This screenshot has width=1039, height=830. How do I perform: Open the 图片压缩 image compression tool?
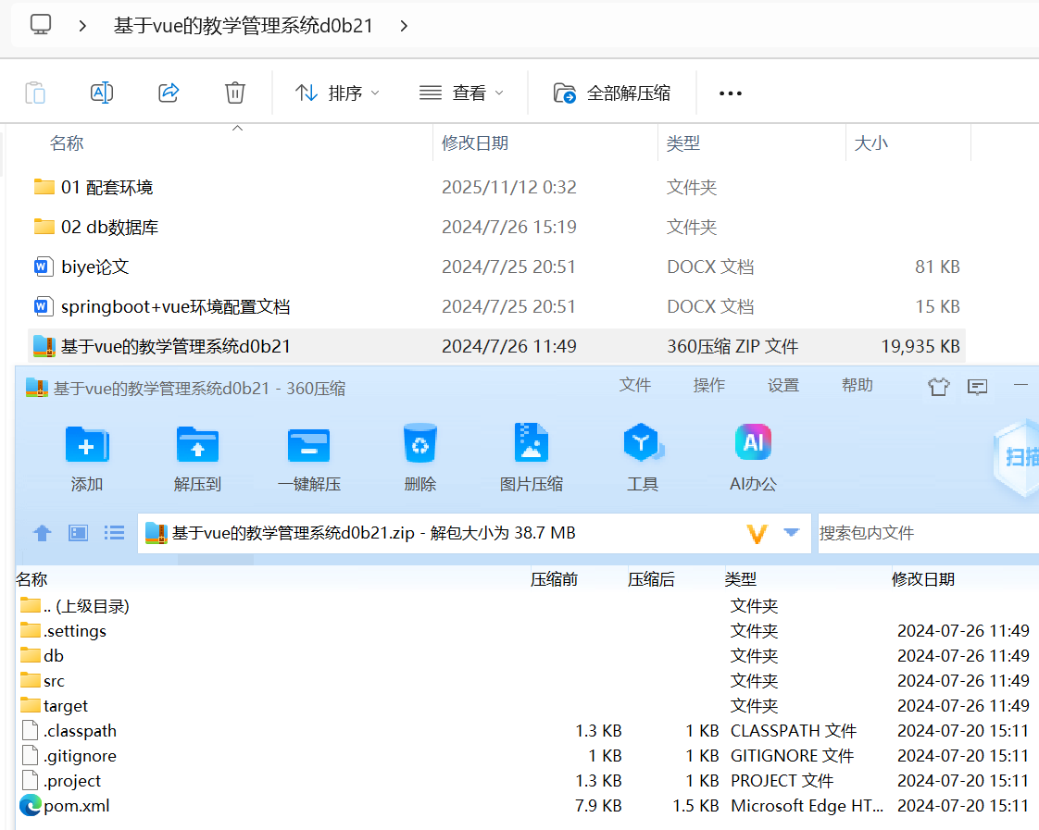531,453
